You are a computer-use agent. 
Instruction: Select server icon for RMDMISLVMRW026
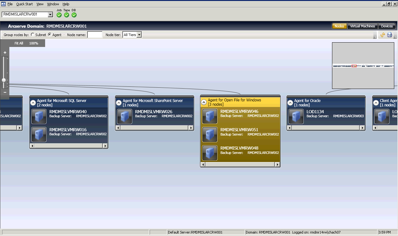[x=125, y=116]
